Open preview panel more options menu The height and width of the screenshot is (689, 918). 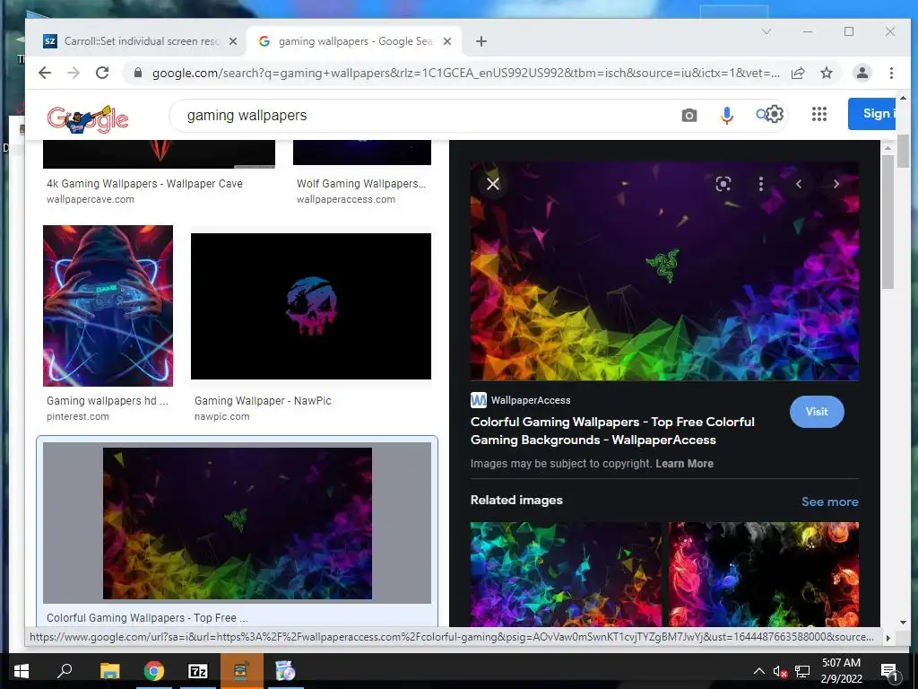point(760,184)
